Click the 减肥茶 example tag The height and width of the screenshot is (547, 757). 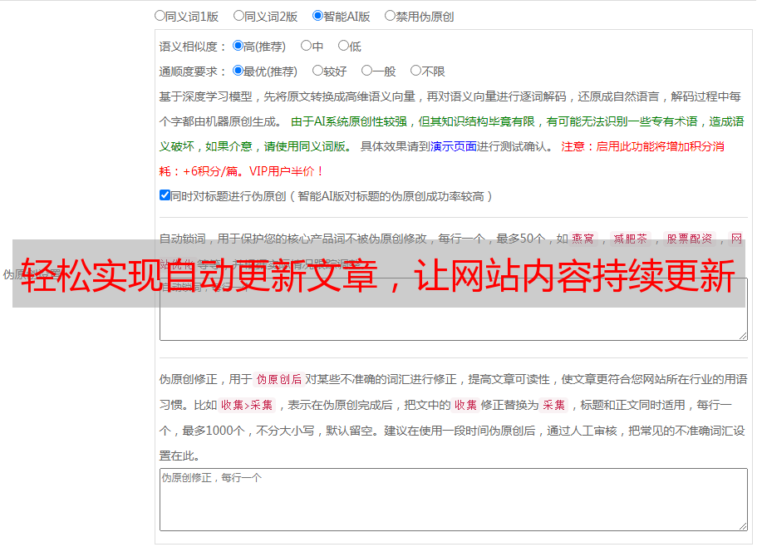pyautogui.click(x=631, y=239)
